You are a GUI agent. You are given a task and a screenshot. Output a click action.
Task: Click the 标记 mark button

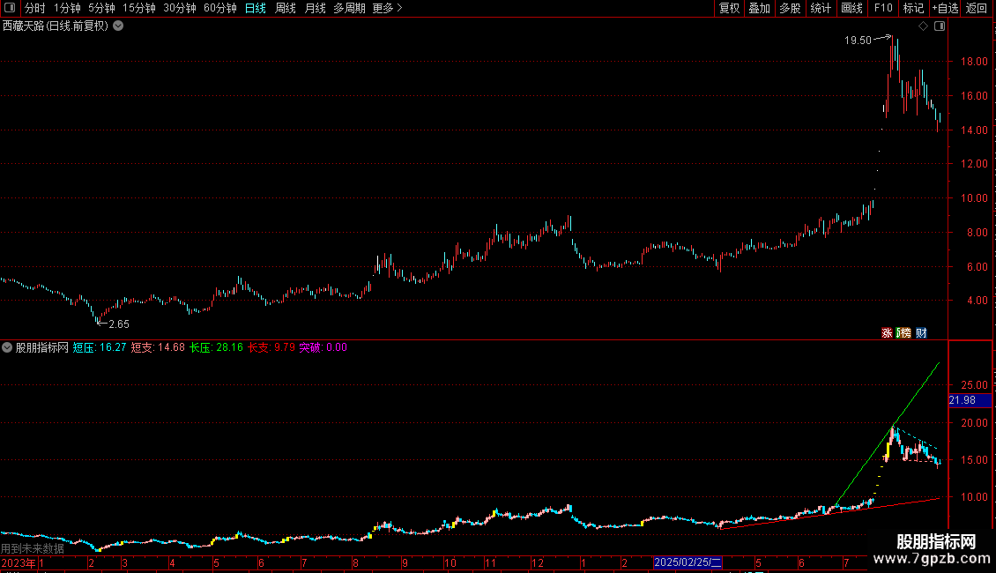(x=913, y=8)
